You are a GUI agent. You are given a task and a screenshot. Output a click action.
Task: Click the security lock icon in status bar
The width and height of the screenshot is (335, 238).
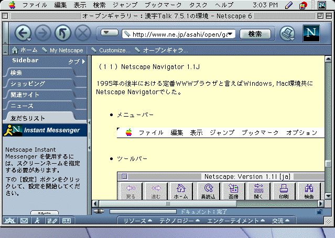(x=319, y=211)
